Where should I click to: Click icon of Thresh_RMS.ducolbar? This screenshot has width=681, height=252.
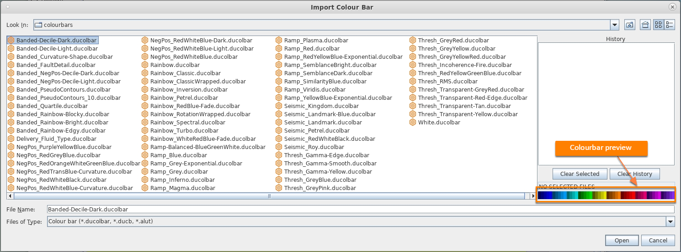pos(413,81)
